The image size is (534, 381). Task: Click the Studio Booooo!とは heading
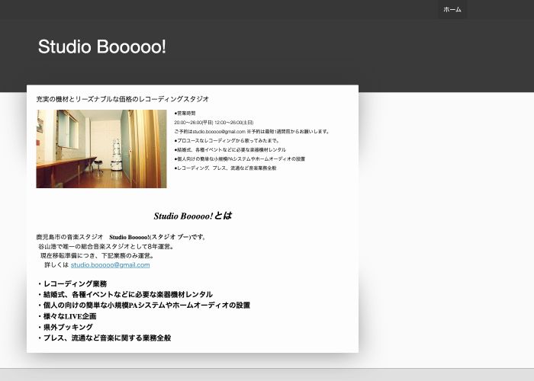tap(193, 216)
